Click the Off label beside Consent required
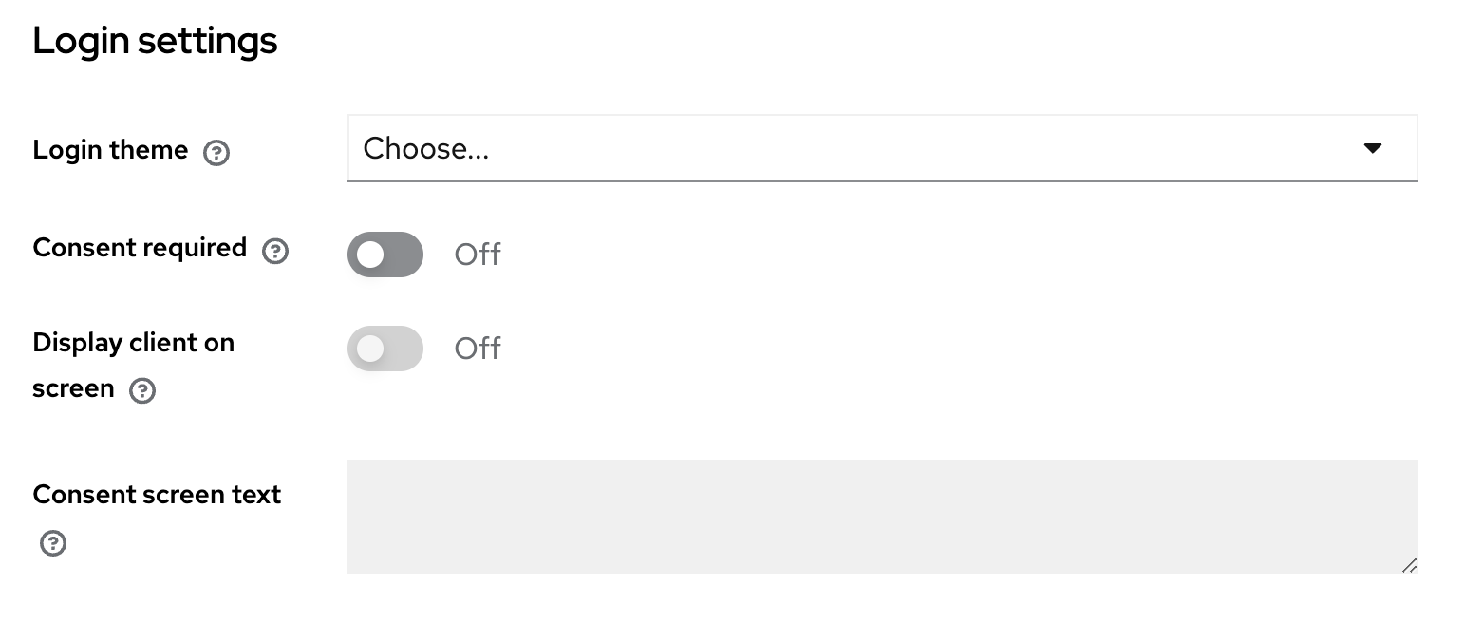1464x642 pixels. [x=478, y=255]
